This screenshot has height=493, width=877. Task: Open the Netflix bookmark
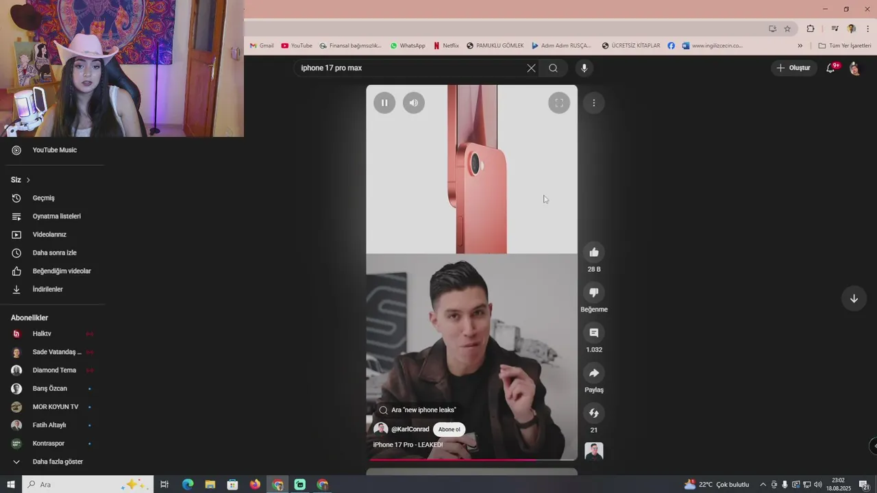[x=446, y=46]
